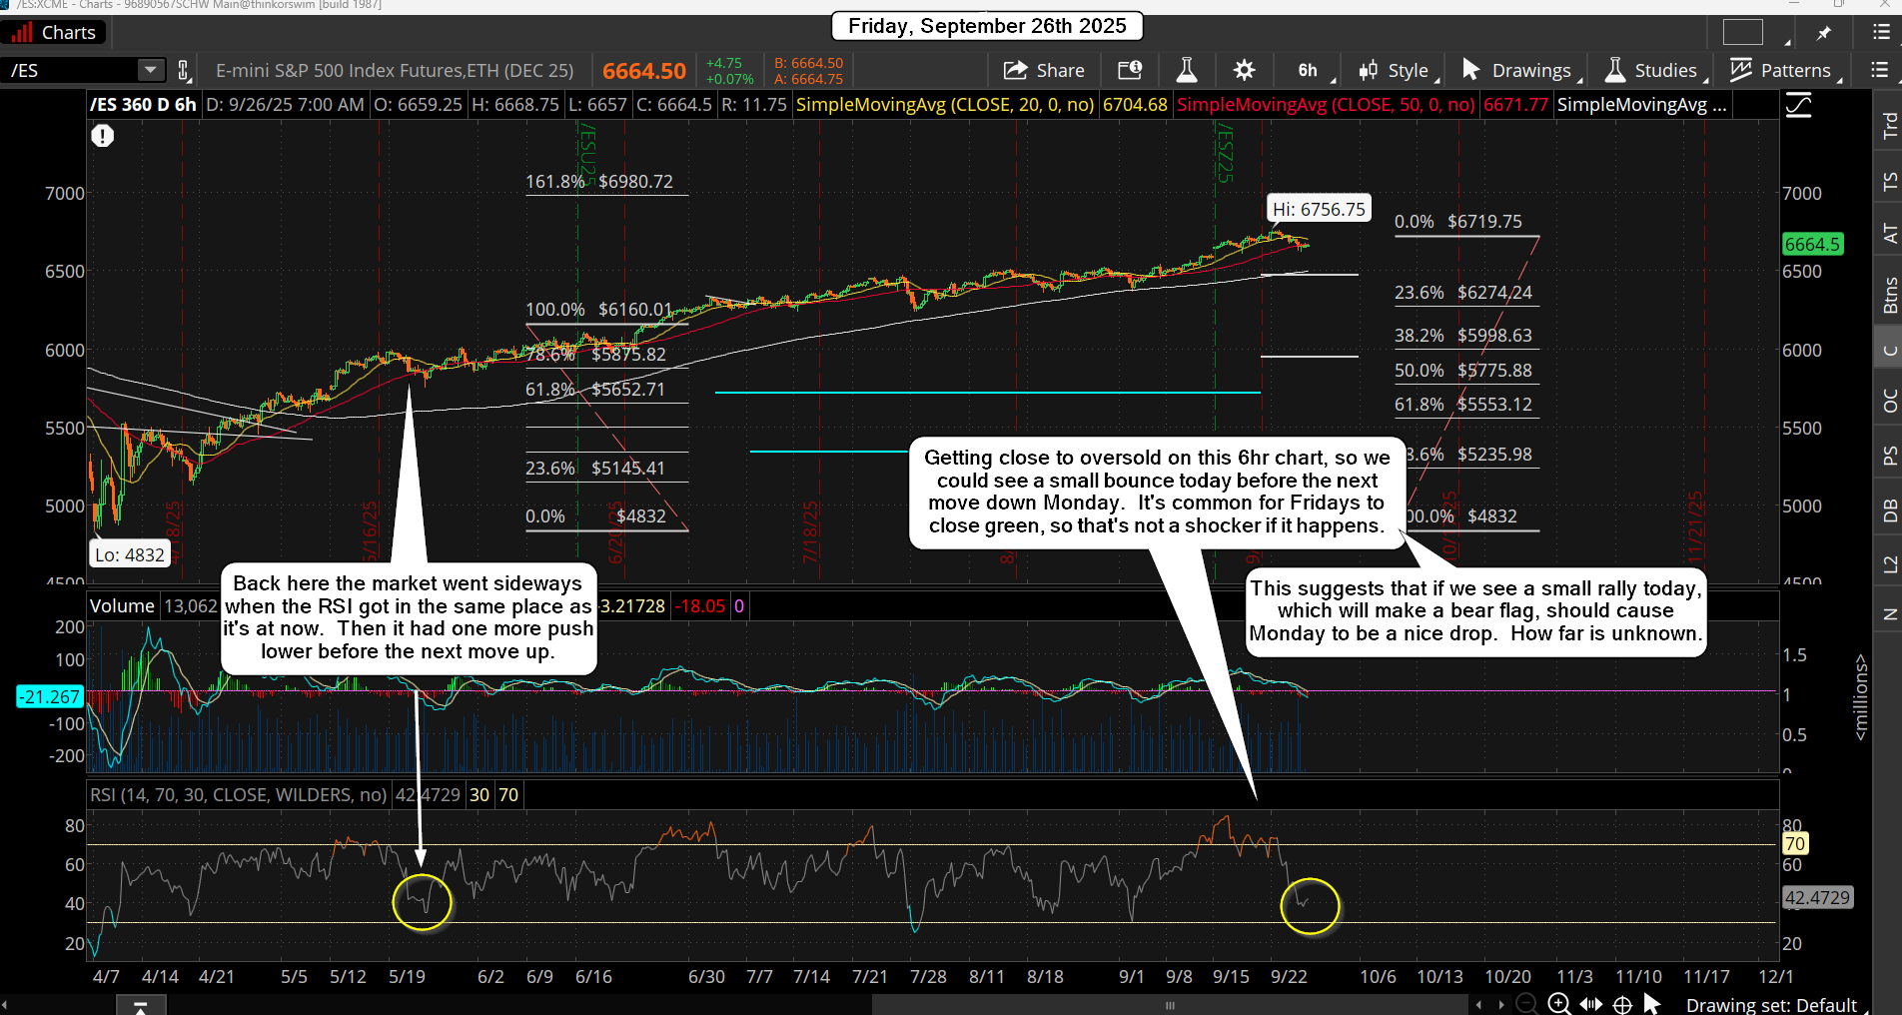Toggle the symbol link clipboard icon
Screen dimensions: 1902x1015
[184, 70]
